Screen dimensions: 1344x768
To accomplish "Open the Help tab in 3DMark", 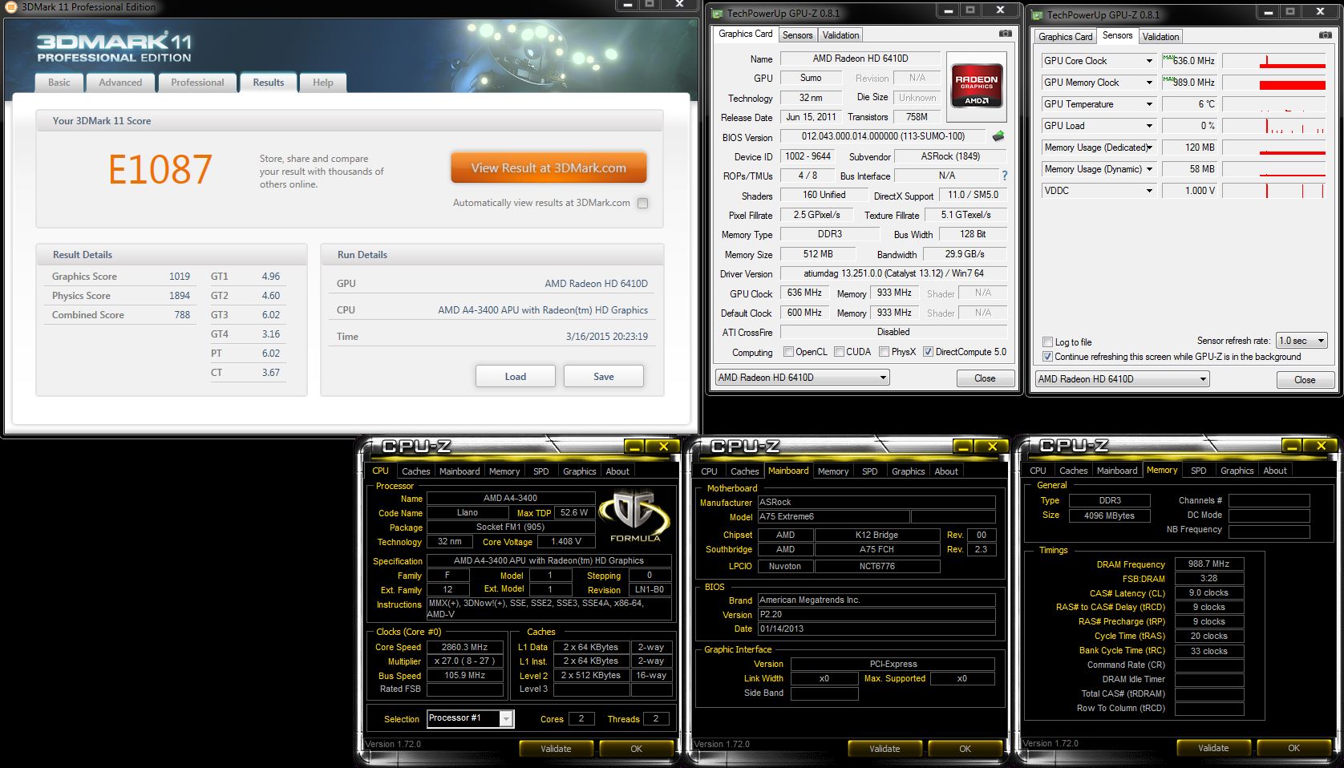I will click(323, 83).
